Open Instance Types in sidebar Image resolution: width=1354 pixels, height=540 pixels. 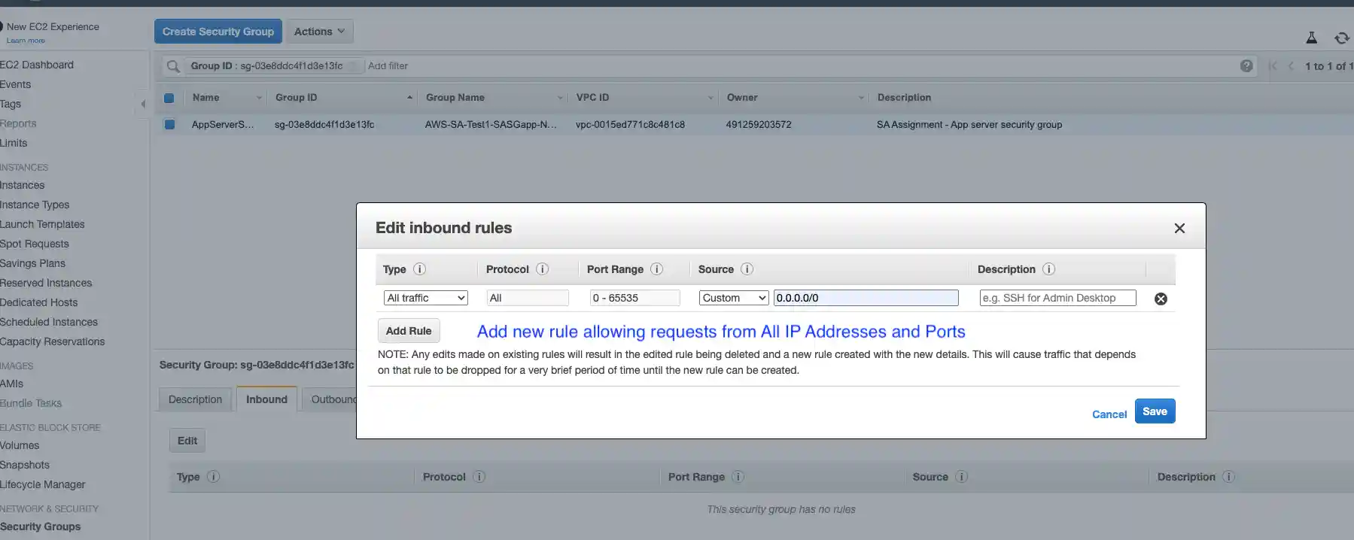click(x=35, y=205)
